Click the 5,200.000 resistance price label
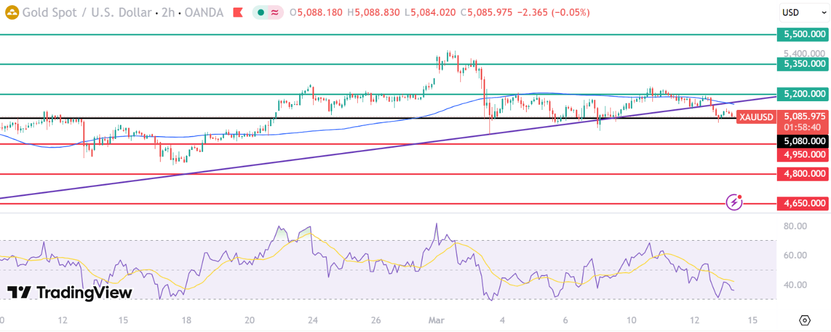 pyautogui.click(x=804, y=94)
